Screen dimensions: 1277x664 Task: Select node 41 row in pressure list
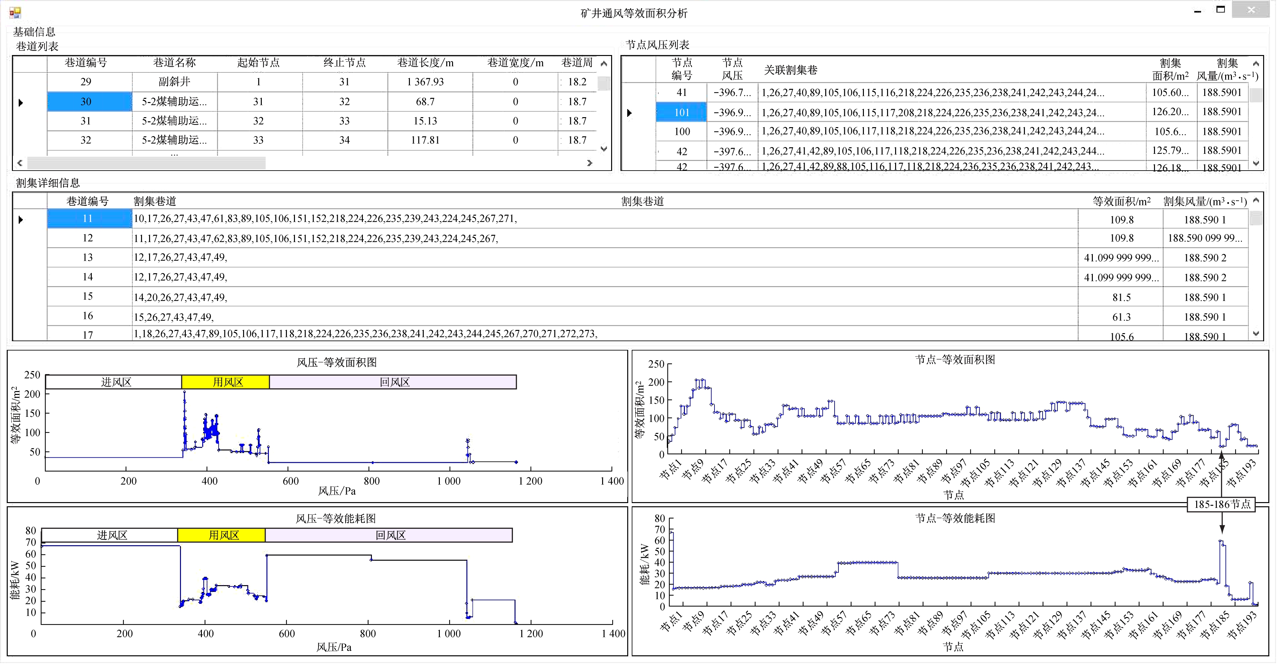coord(682,93)
